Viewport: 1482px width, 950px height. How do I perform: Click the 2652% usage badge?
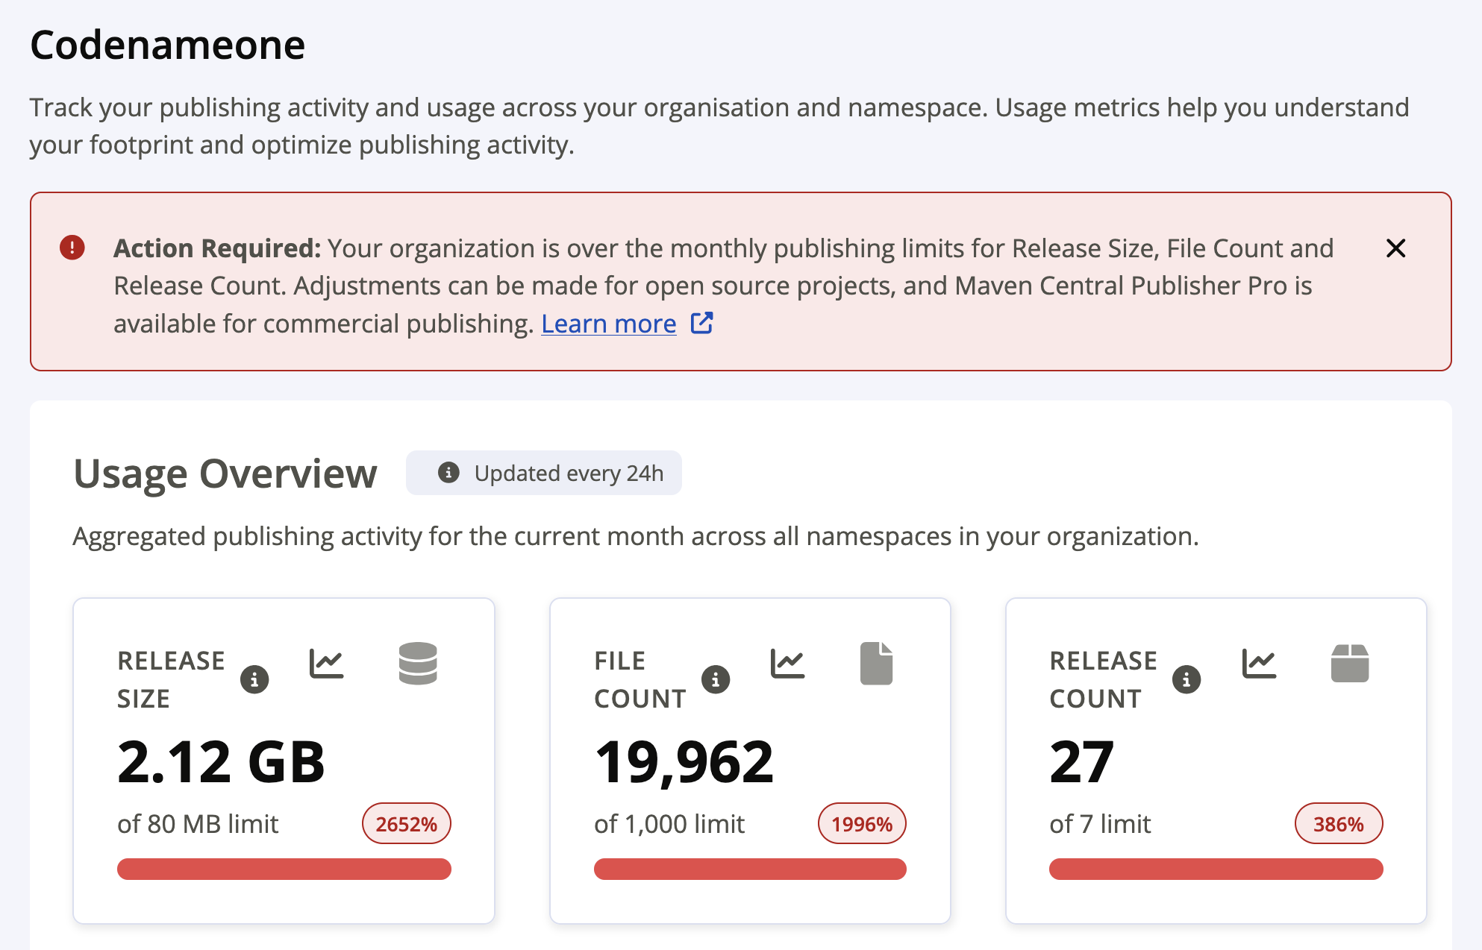click(407, 823)
